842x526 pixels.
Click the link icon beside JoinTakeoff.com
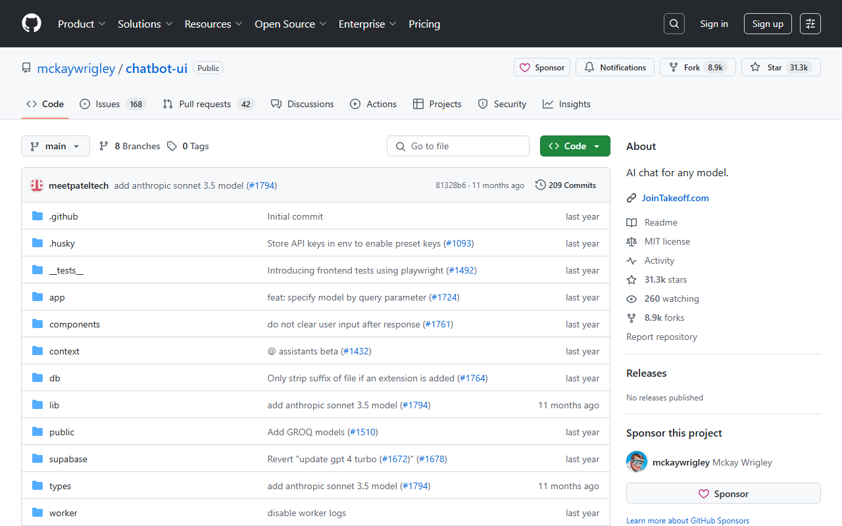tap(631, 198)
